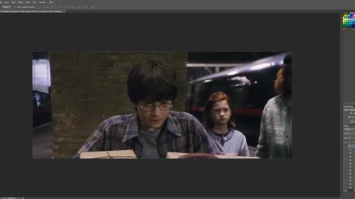The height and width of the screenshot is (199, 355).
Task: Open the Help menu
Action: (50, 2)
